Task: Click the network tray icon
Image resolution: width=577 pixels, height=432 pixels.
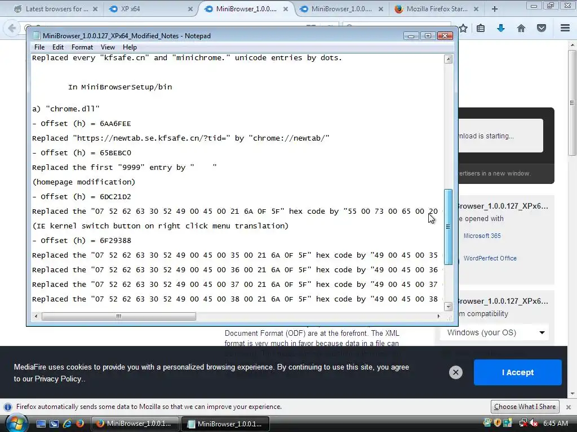Action: click(x=523, y=423)
